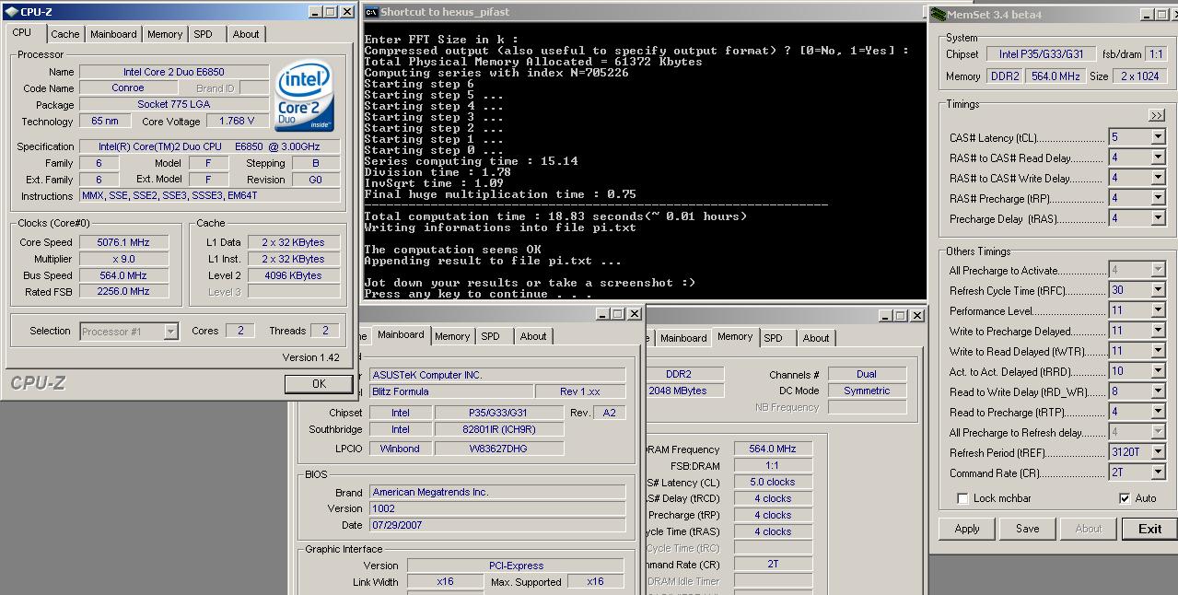
Task: Click the DRAM Frequency 564.0 MHz value
Action: click(x=773, y=449)
